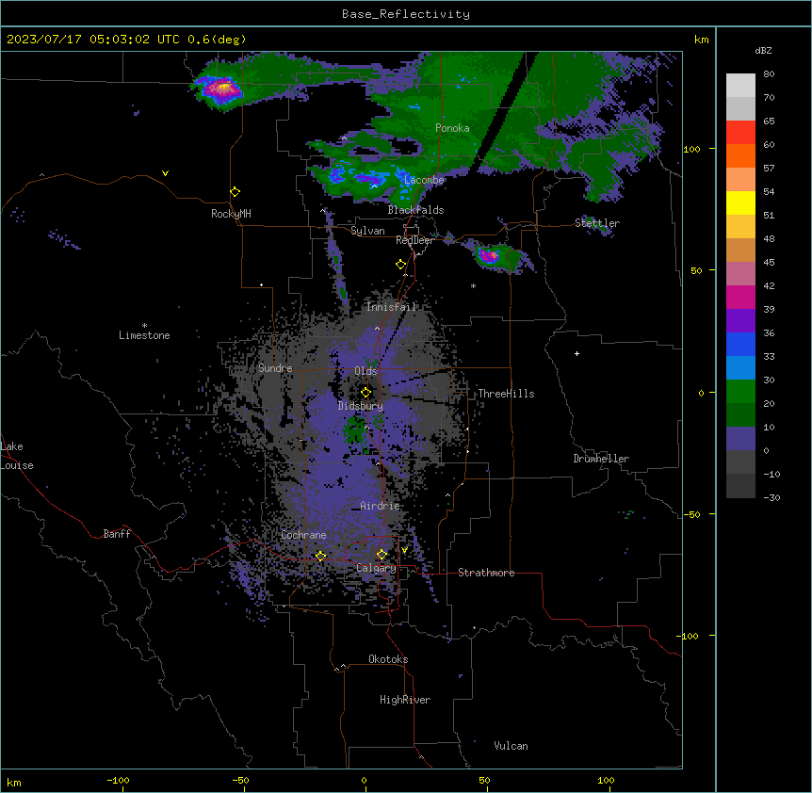The width and height of the screenshot is (812, 793).
Task: Click the -50 tick on horizontal axis
Action: 240,780
